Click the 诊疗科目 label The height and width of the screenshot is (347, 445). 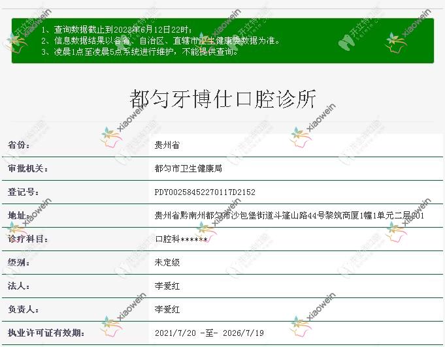tap(28, 239)
